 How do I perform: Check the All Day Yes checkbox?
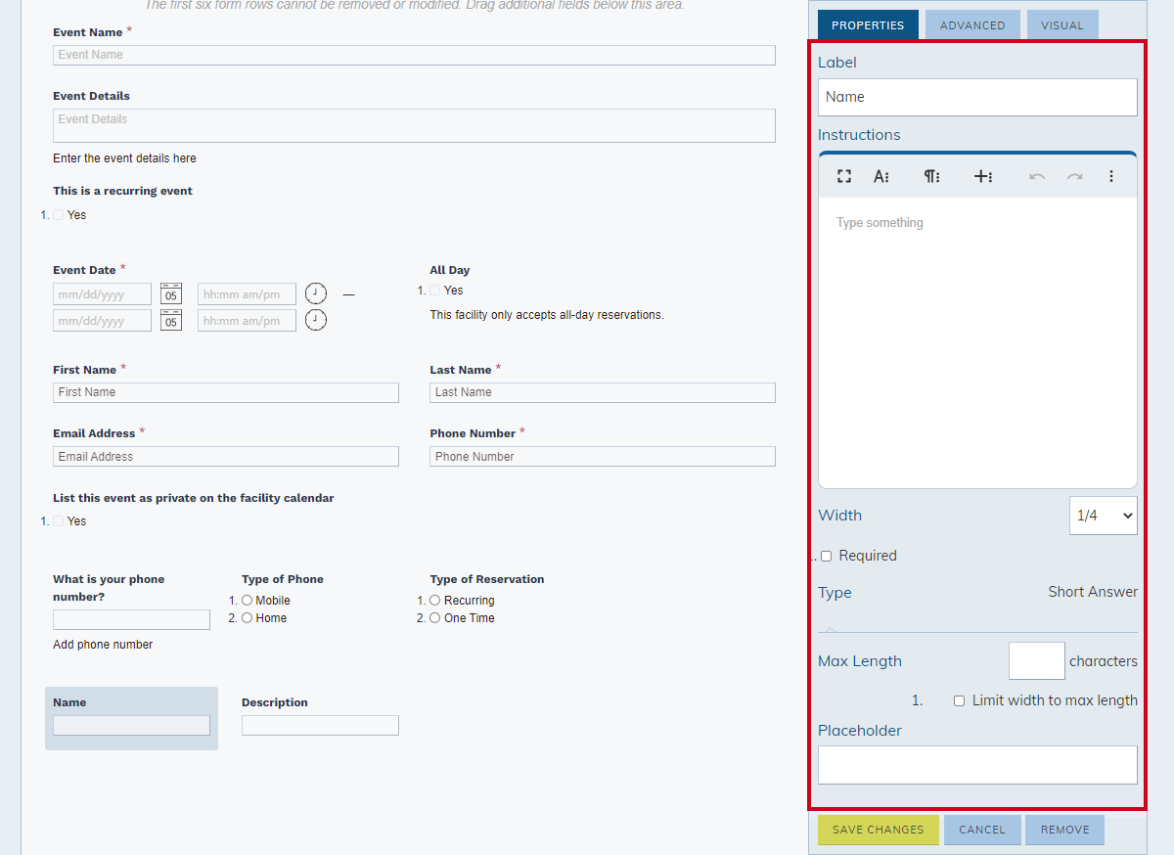pos(435,291)
